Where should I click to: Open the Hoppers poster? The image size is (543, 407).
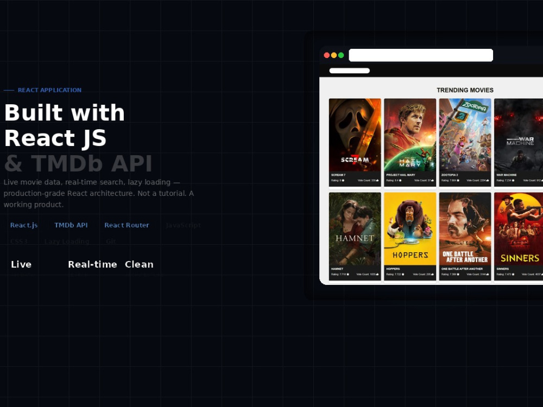click(410, 229)
